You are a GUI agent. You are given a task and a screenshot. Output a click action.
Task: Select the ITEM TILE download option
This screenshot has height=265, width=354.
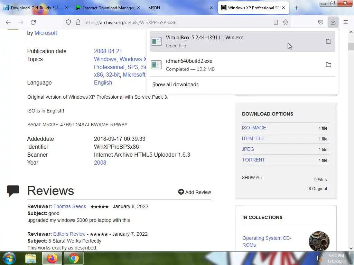(253, 138)
